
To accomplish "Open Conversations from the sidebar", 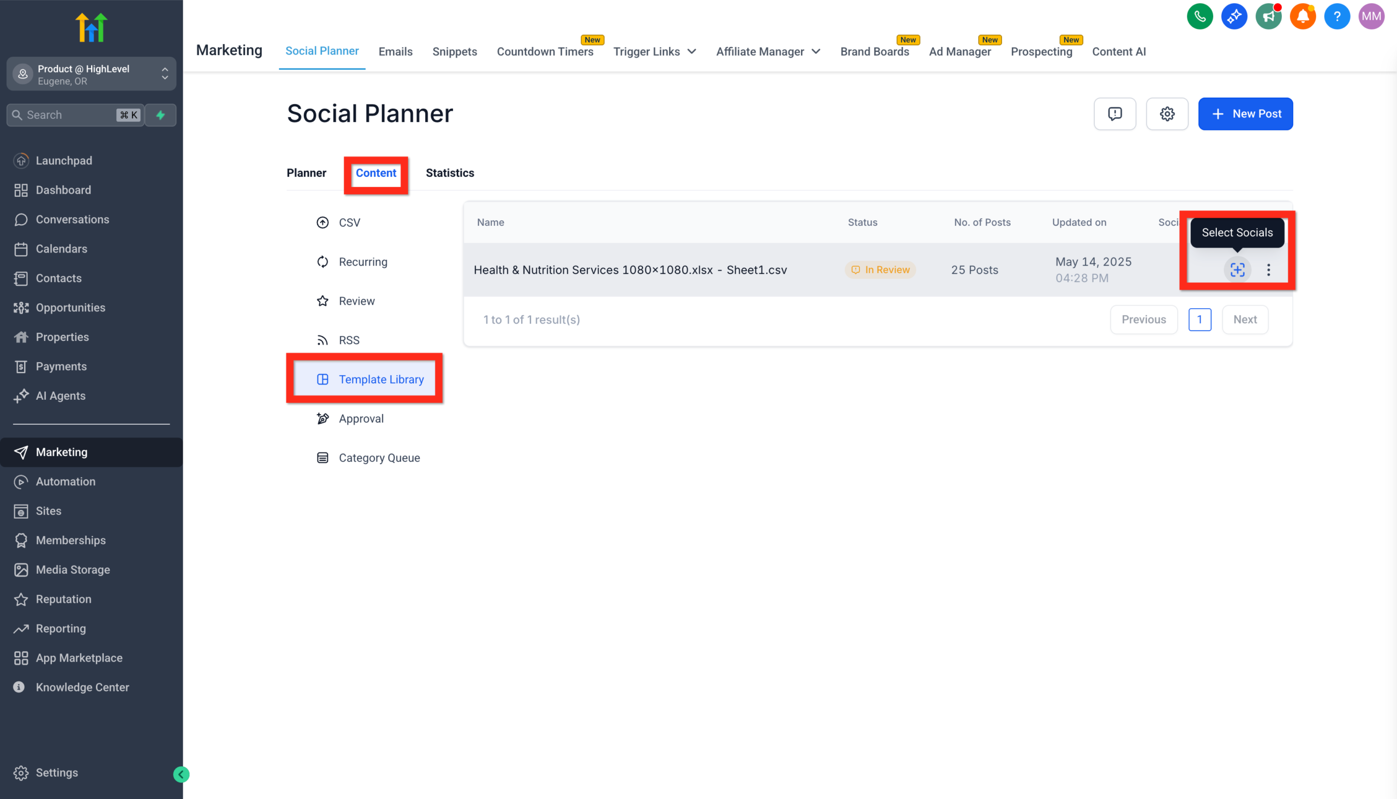I will pos(72,219).
